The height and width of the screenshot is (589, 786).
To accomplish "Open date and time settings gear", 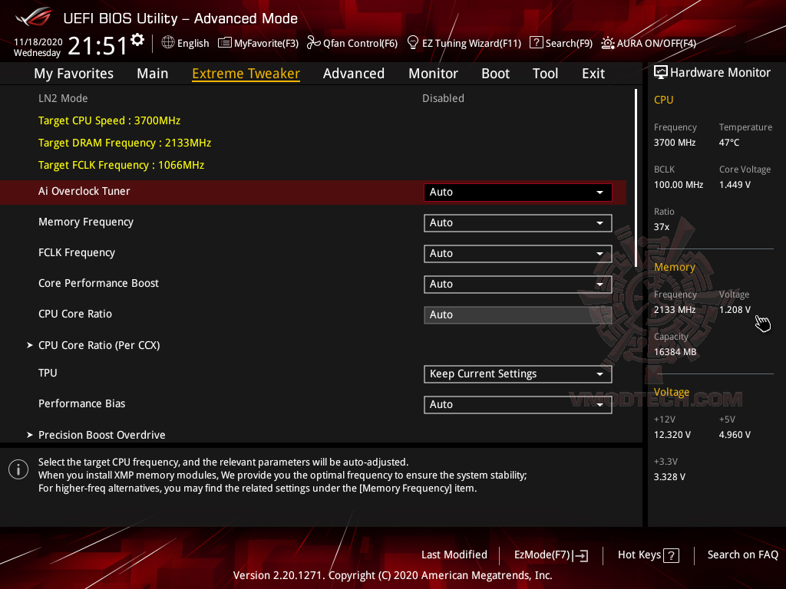I will tap(137, 40).
